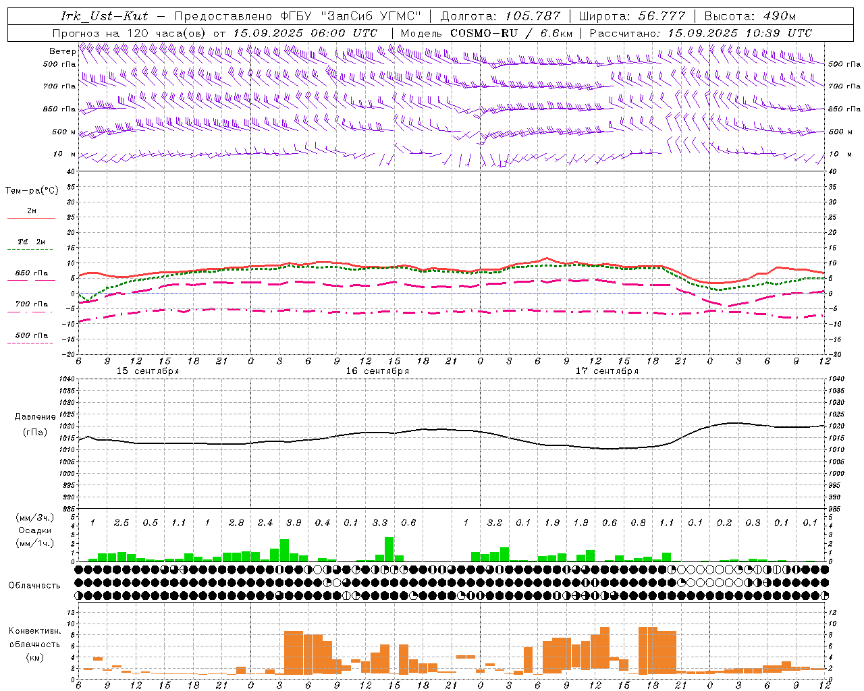
Task: Click the "(мм/1ч.)" hourly precipitation label
Action: pos(35,543)
